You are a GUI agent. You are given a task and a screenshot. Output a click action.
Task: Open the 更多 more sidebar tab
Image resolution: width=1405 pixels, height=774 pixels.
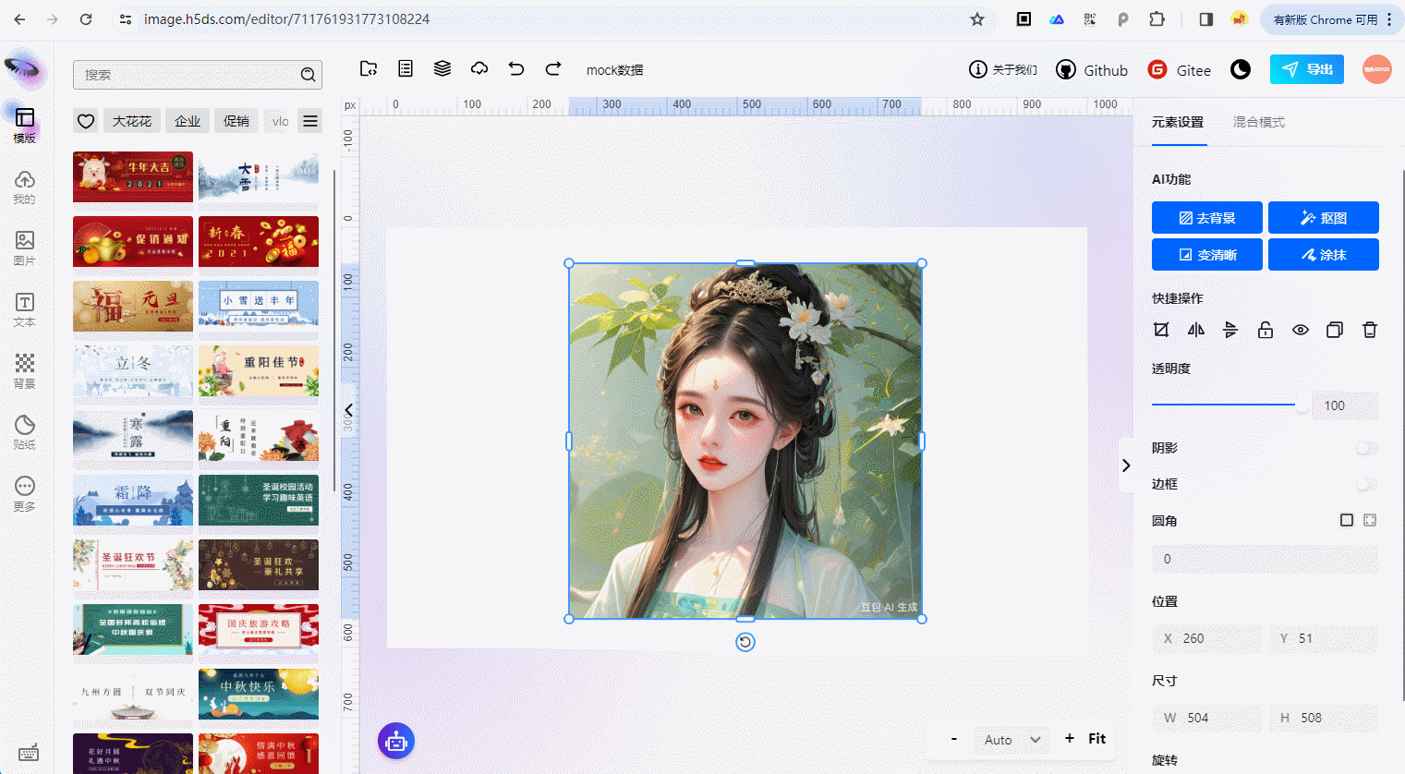(25, 493)
